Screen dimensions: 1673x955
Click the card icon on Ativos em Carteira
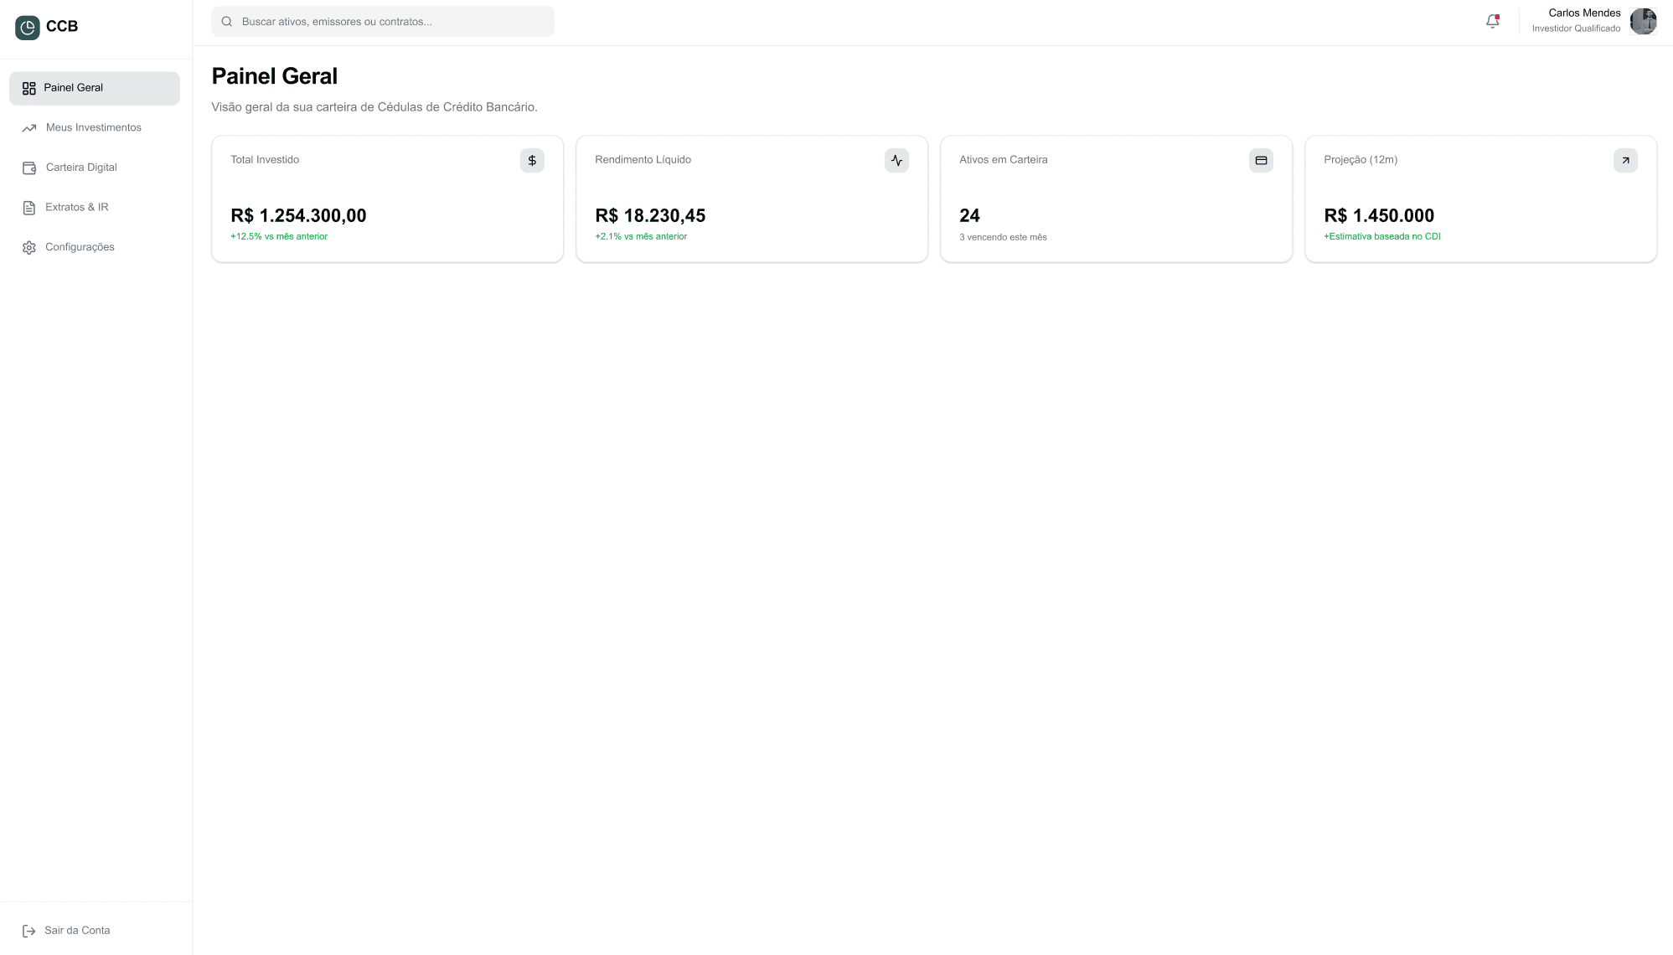pyautogui.click(x=1261, y=160)
